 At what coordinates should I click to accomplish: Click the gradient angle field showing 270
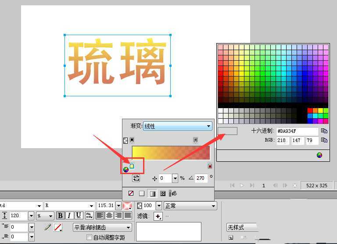[x=201, y=178]
